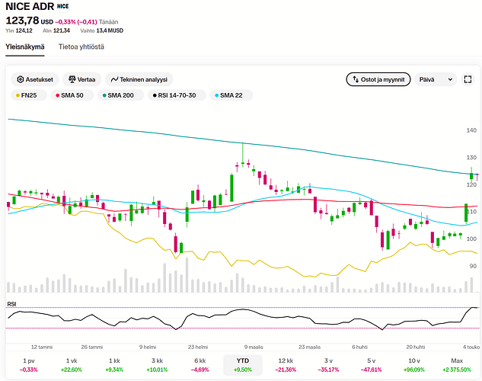Click the gear icon in Asetukset
Viewport: 482px width, 381px height.
(x=21, y=79)
